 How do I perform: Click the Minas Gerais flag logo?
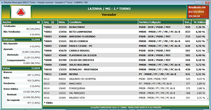pos(21,12)
